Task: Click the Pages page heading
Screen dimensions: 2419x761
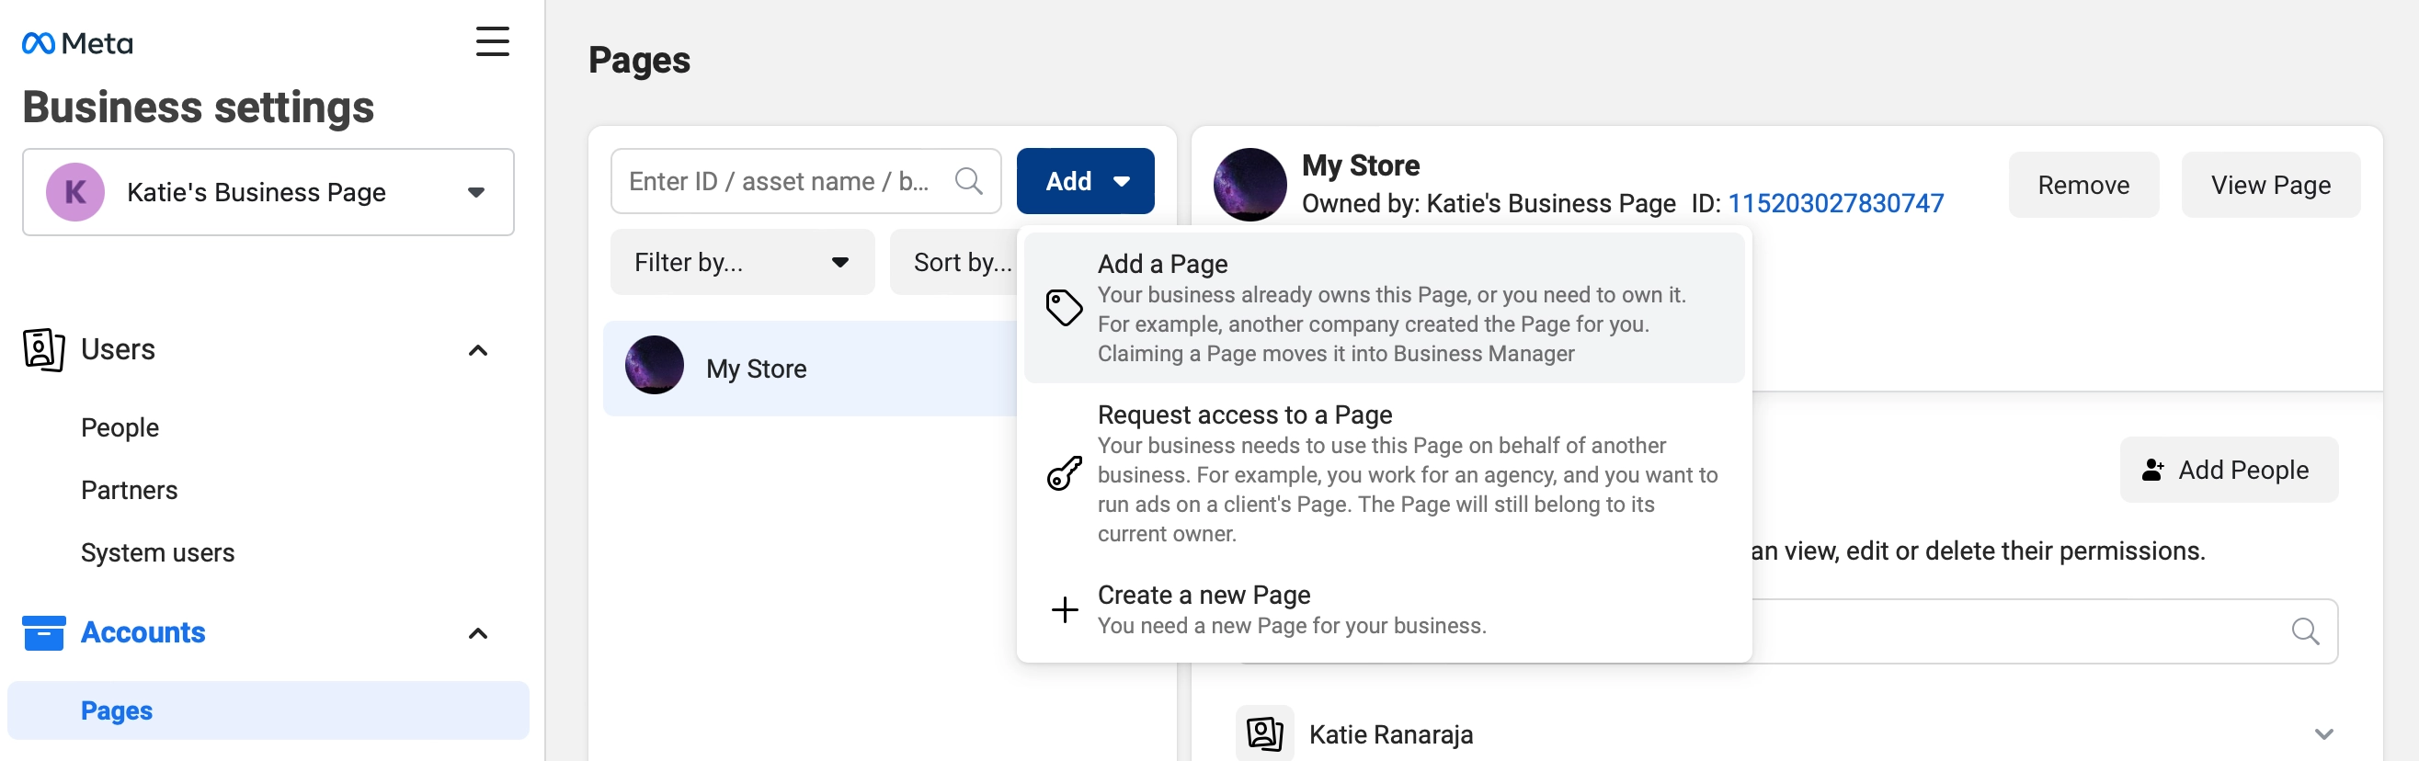Action: tap(639, 60)
